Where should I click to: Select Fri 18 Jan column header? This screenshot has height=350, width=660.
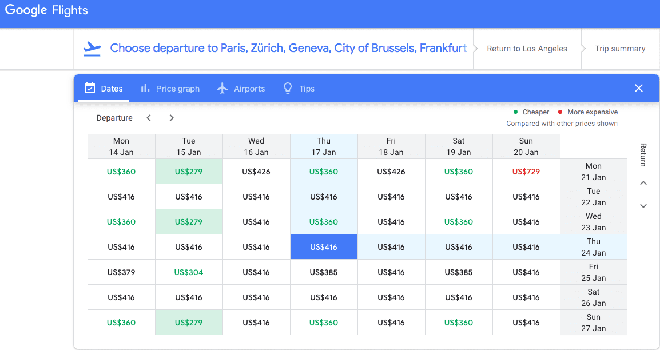391,146
